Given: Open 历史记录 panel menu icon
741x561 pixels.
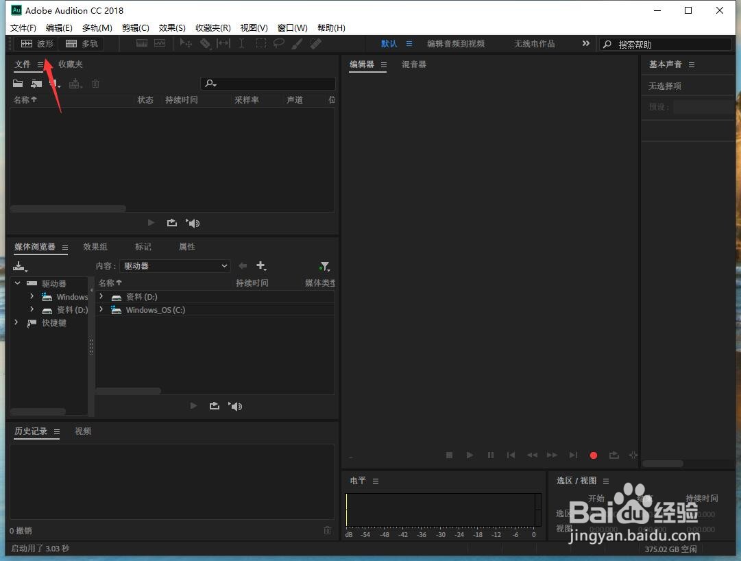Looking at the screenshot, I should (x=57, y=431).
